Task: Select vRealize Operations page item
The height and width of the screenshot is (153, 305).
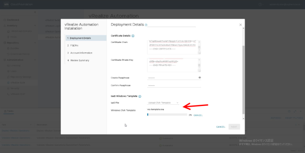Action: (x=53, y=31)
